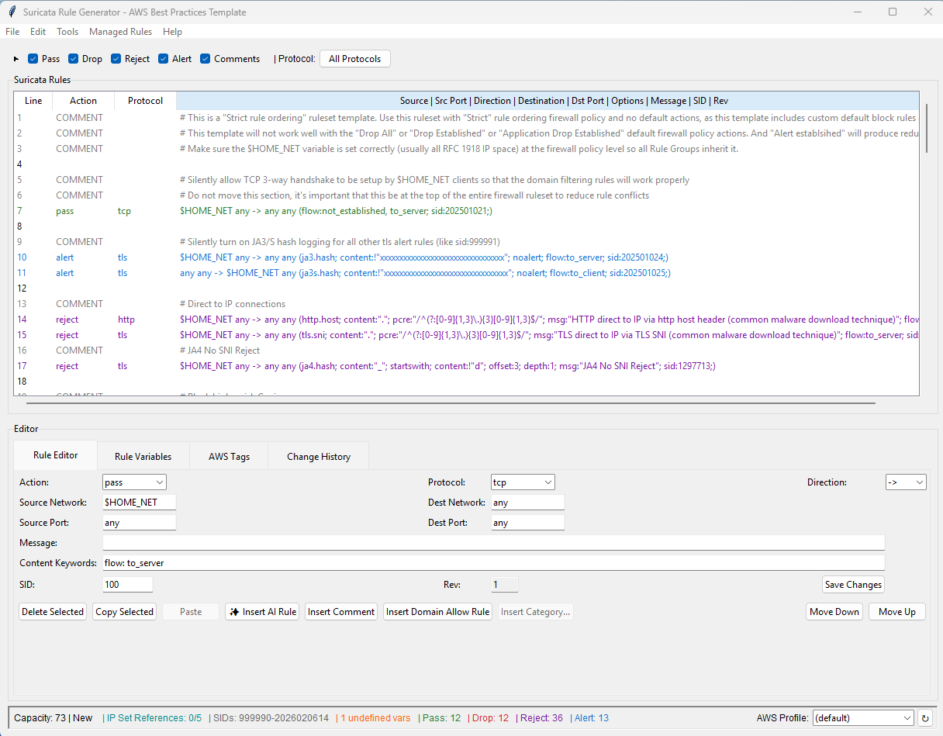
Task: Open the Action dropdown in Rule Editor
Action: [x=134, y=482]
